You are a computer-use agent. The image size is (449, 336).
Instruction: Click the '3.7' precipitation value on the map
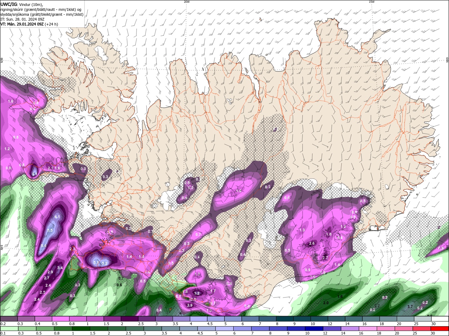coord(410,307)
